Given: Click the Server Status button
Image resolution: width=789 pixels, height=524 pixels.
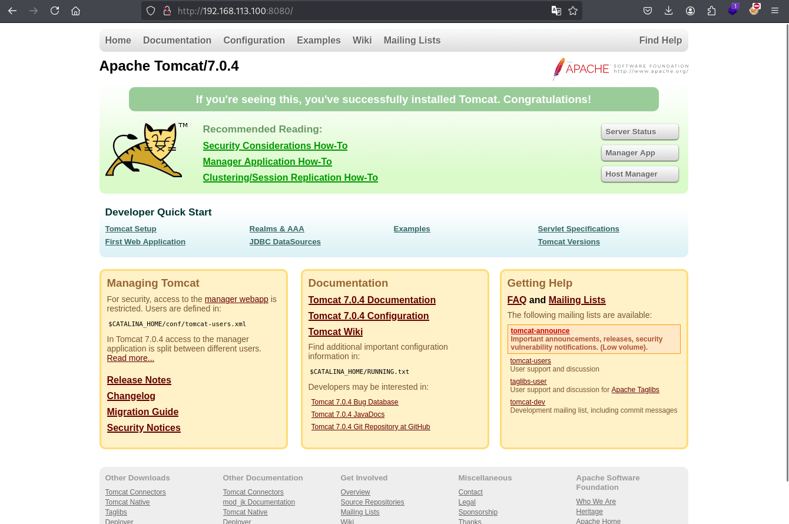Looking at the screenshot, I should [639, 132].
